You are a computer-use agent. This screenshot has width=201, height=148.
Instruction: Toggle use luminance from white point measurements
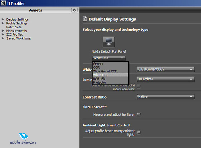pos(139,86)
